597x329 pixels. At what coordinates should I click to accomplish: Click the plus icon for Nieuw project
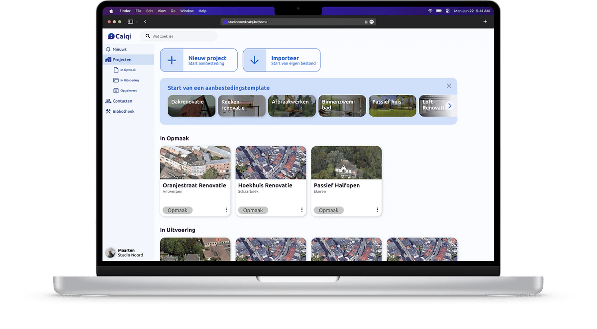coord(172,60)
